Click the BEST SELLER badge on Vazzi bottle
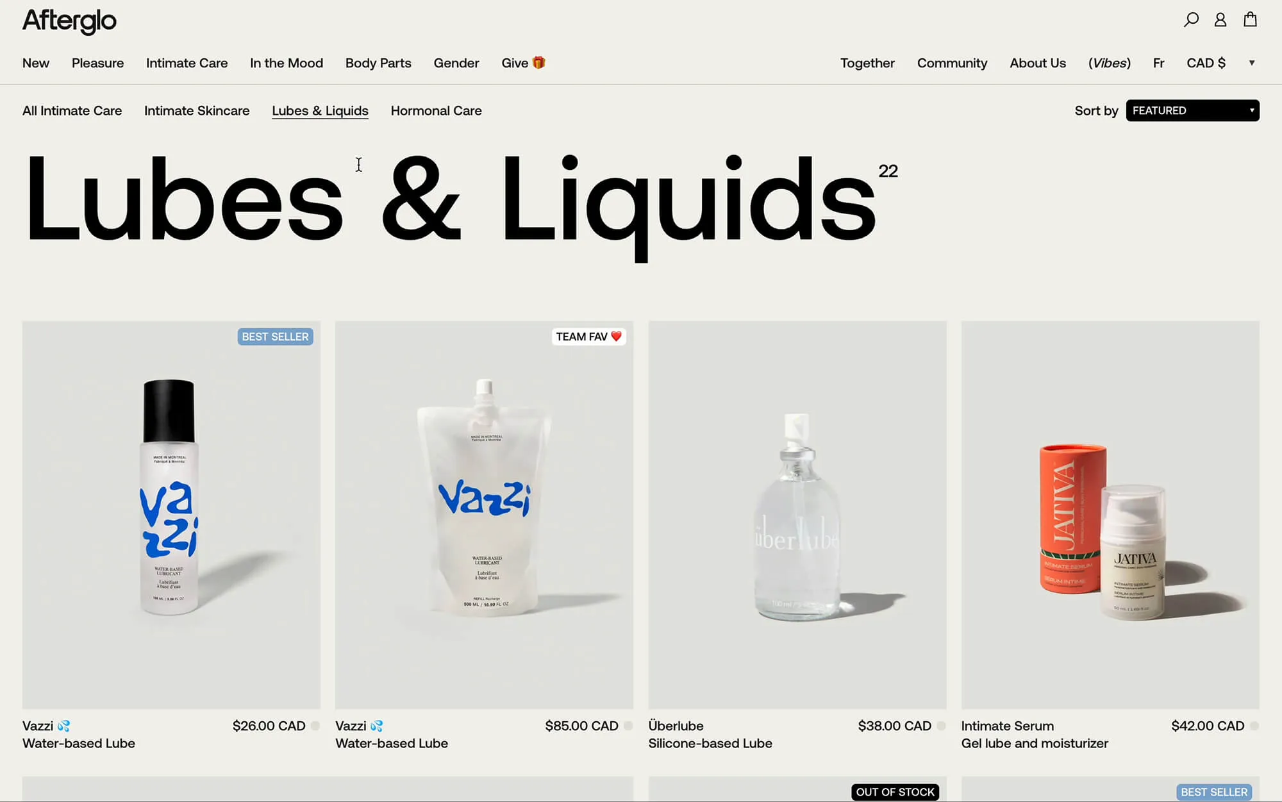Screen dimensions: 1282x802 (275, 337)
